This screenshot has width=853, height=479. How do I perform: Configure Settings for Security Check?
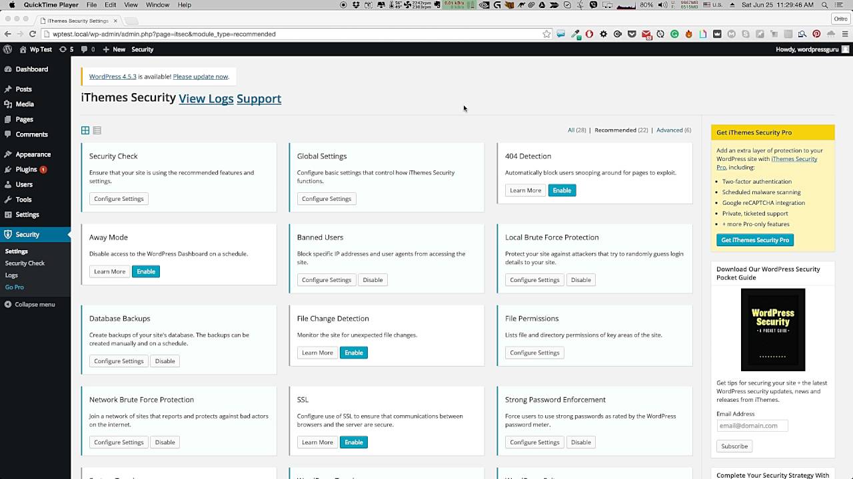119,199
